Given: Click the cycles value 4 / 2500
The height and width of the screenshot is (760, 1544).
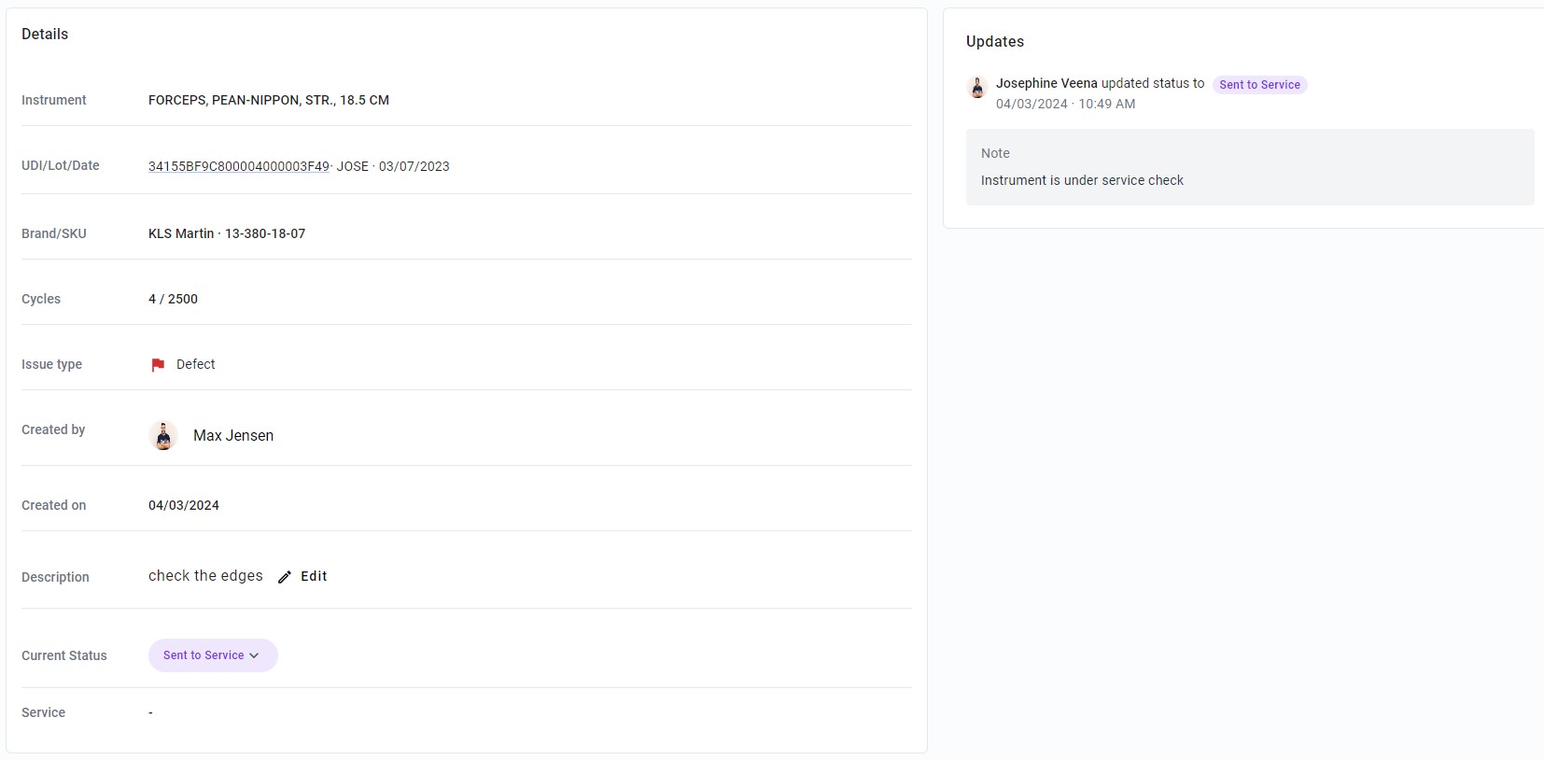Looking at the screenshot, I should [173, 299].
